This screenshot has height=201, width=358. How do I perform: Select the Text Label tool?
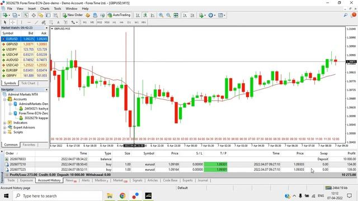coord(65,22)
